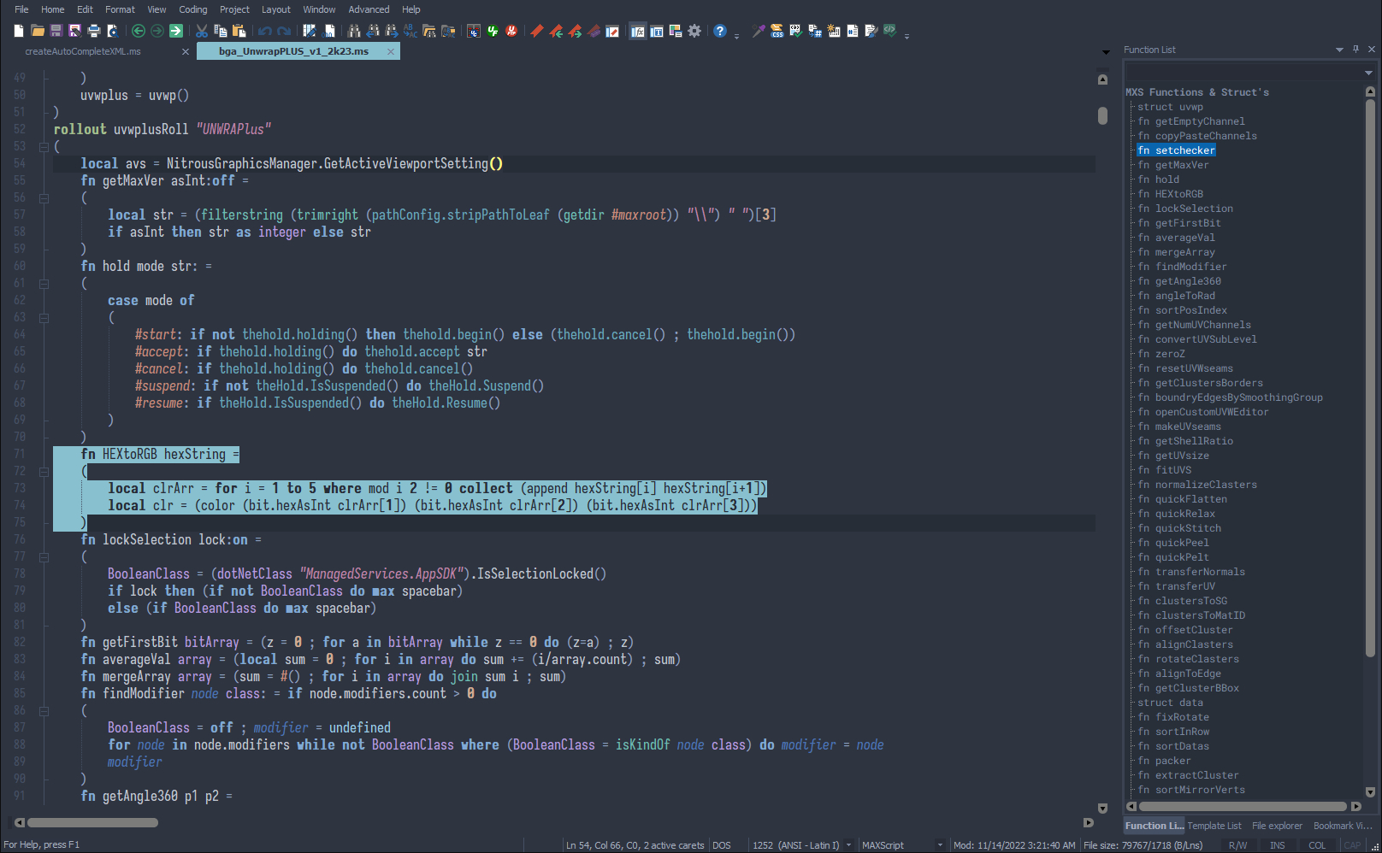Close the bga_UnwrapPLUS_v1_2k23.ms tab
This screenshot has width=1382, height=853.
[x=391, y=51]
